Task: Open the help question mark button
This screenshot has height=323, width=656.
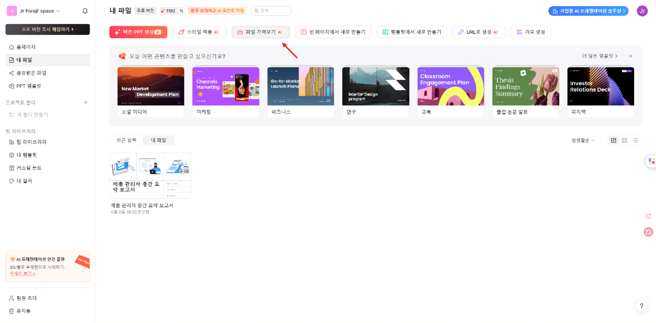Action: [642, 306]
